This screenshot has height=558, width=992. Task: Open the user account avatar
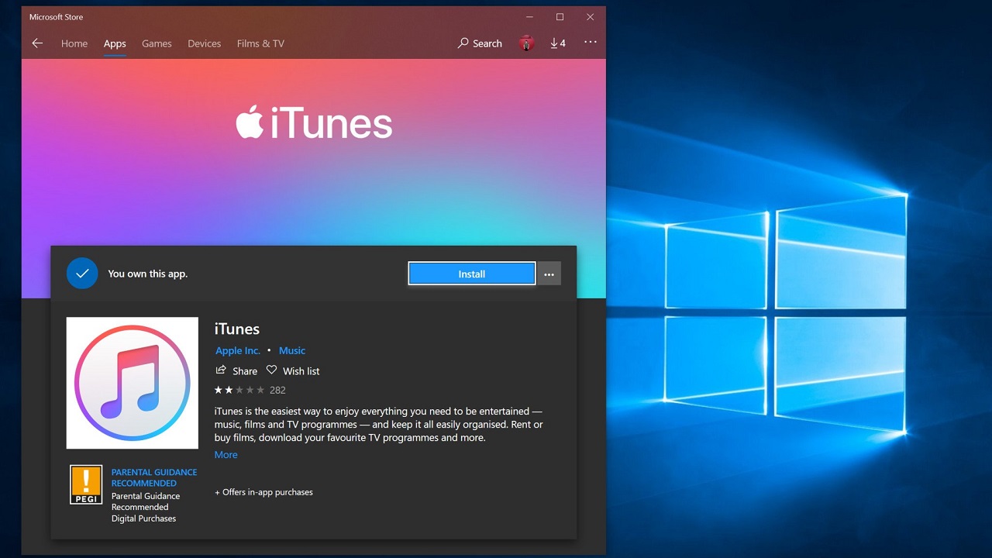coord(527,43)
